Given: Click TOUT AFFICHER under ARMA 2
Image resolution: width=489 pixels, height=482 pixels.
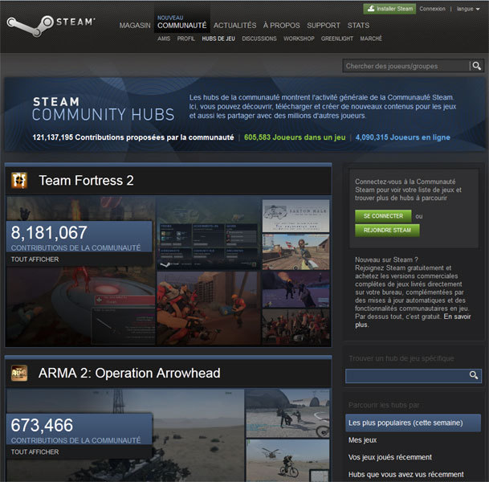Looking at the screenshot, I should point(35,451).
